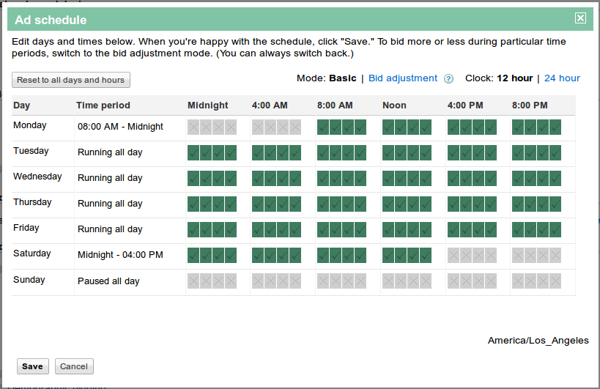Screen dimensions: 600x389
Task: Click Saturday's Midnight - 04:00 PM period
Action: 120,255
